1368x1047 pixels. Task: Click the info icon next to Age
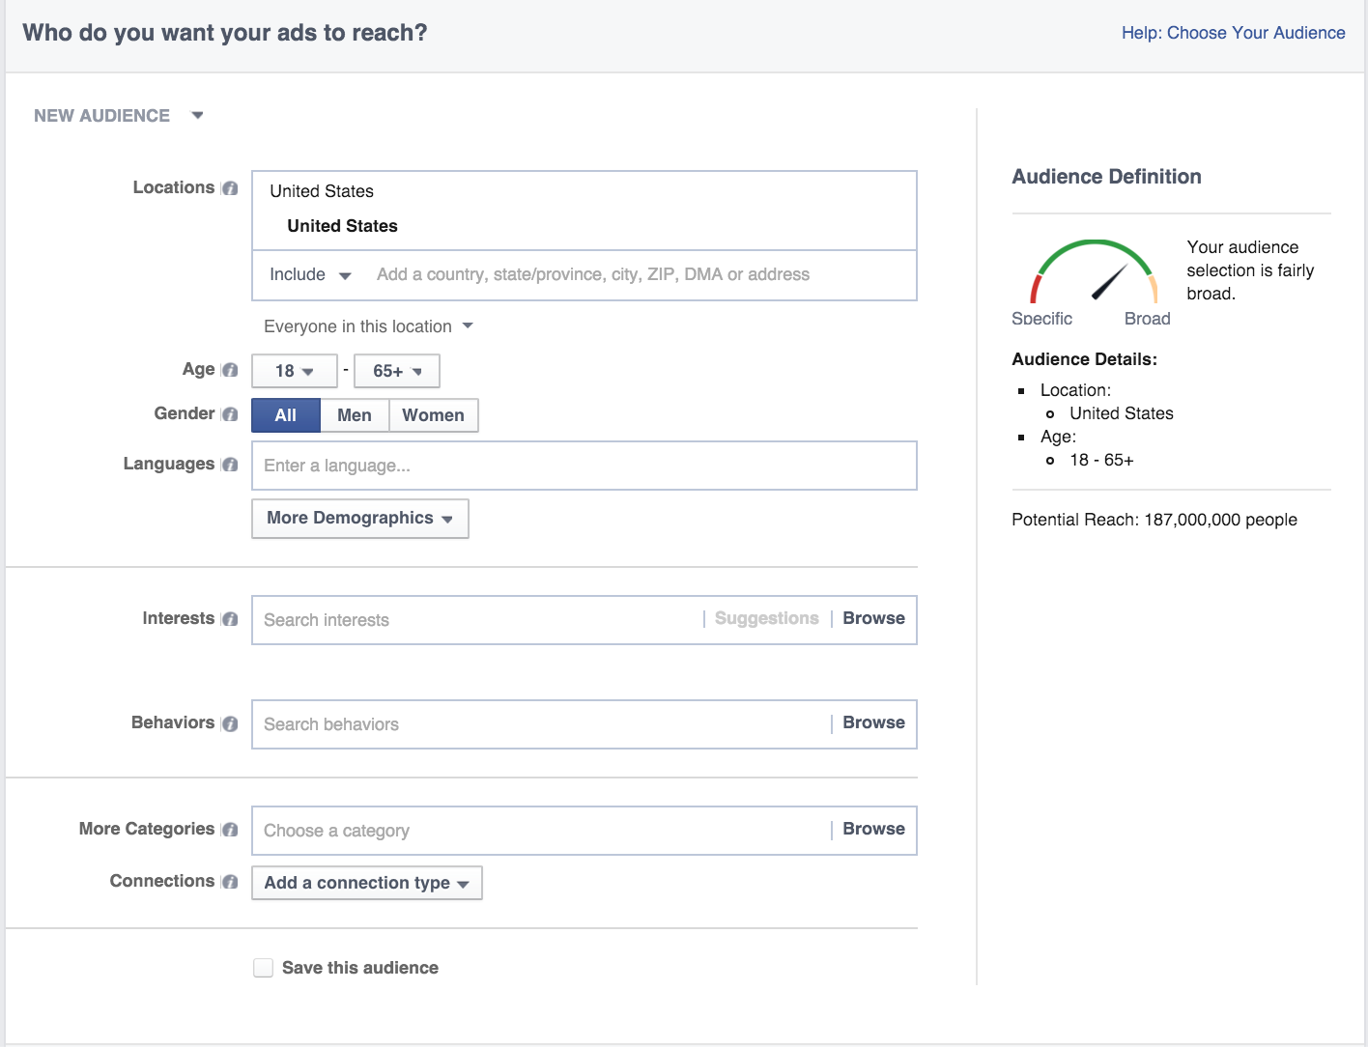(x=230, y=370)
